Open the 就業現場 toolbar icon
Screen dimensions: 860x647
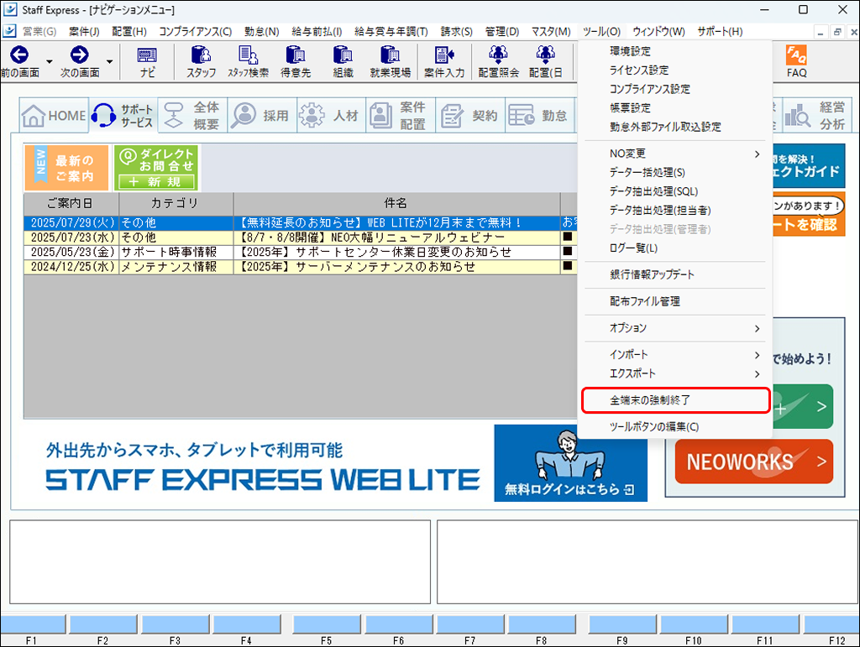coord(390,62)
